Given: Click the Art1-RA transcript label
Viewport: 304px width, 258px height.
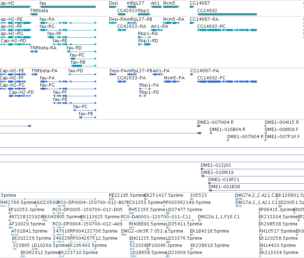Looking at the screenshot, I should [159, 26].
